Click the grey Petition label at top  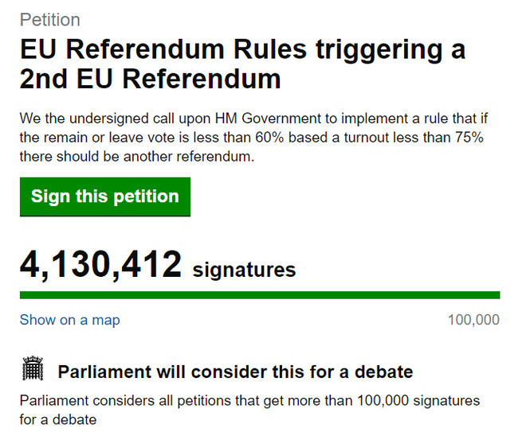(x=50, y=20)
